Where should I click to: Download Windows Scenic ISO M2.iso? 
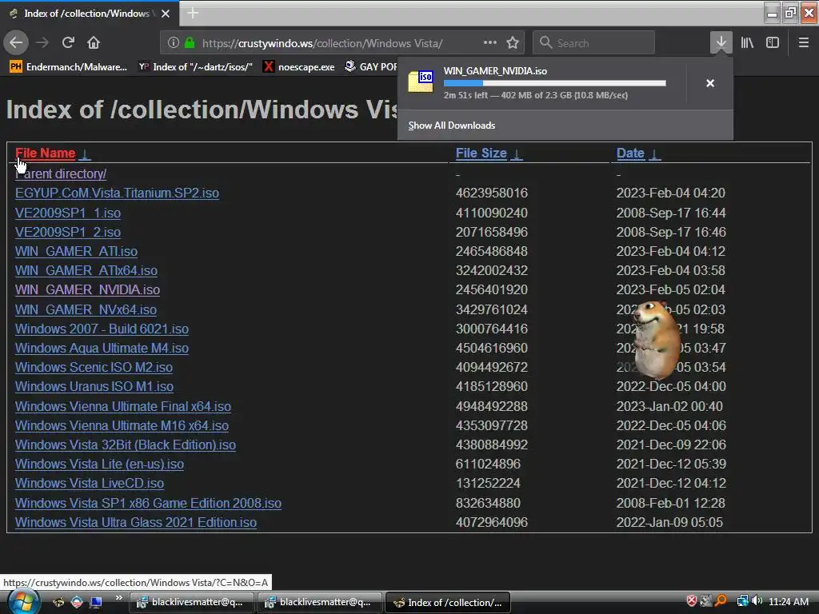click(x=94, y=367)
